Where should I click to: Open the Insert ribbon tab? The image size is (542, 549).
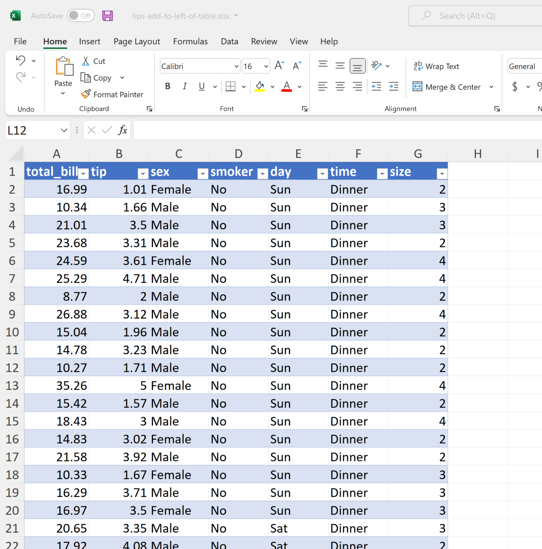coord(90,41)
